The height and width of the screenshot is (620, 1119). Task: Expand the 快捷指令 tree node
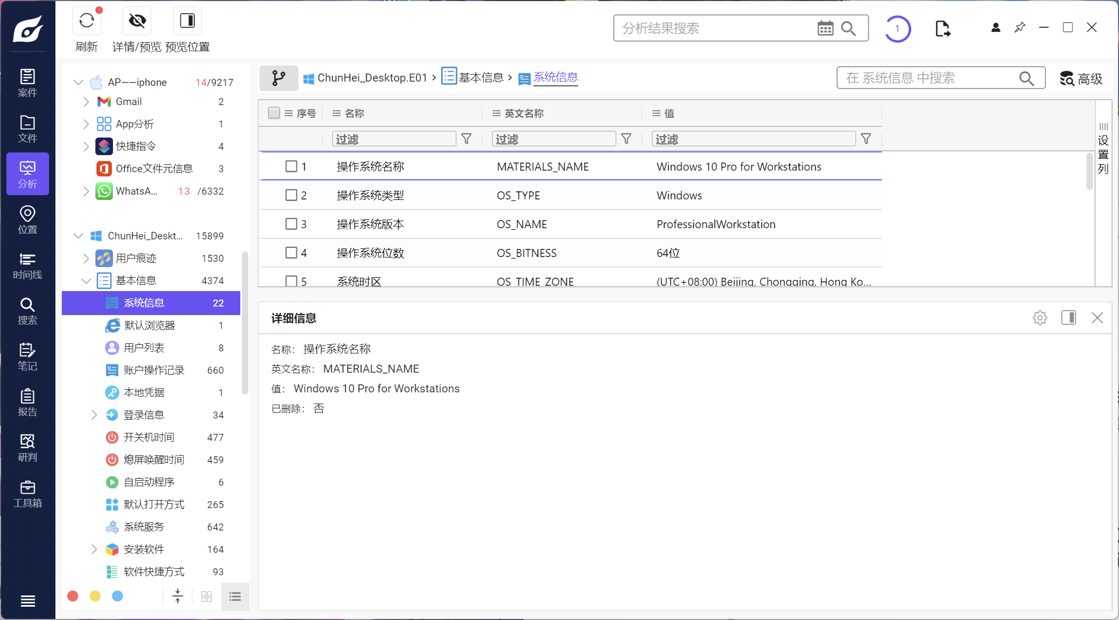(86, 146)
